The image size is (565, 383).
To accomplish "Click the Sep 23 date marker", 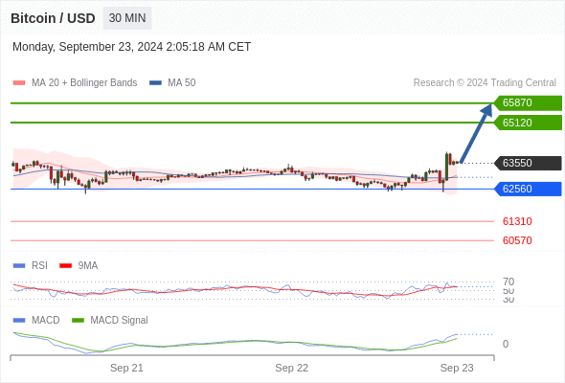I will (457, 368).
